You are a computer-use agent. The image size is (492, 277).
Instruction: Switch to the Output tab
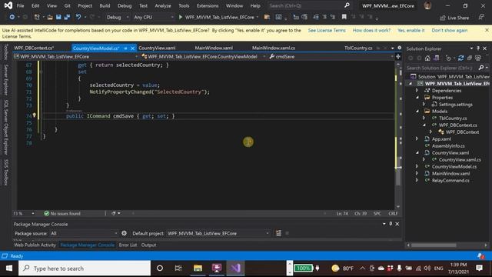148,245
